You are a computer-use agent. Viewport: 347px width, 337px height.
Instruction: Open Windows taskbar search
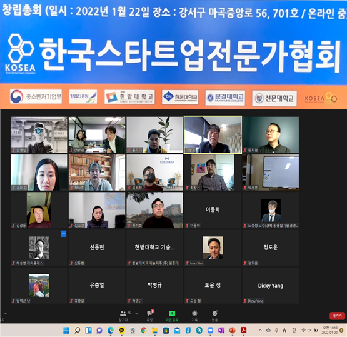pos(78,331)
